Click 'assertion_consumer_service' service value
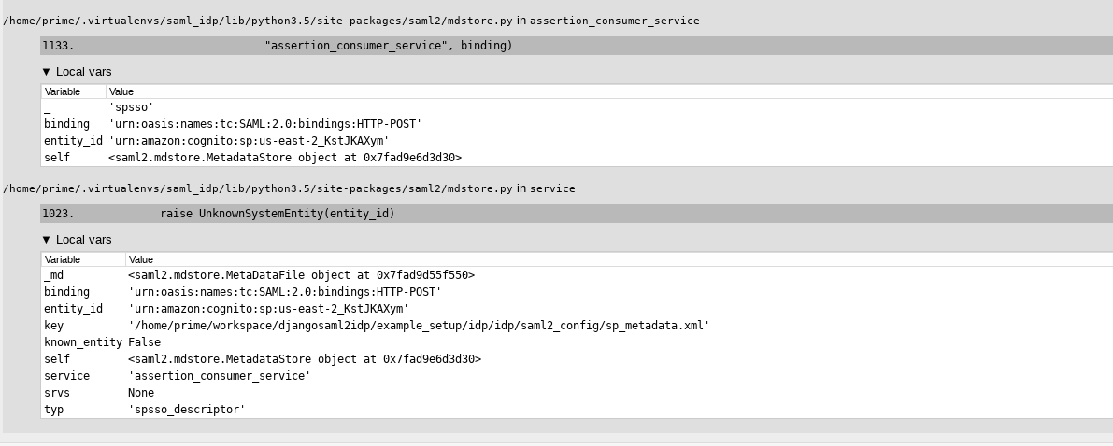The height and width of the screenshot is (446, 1113). 220,376
